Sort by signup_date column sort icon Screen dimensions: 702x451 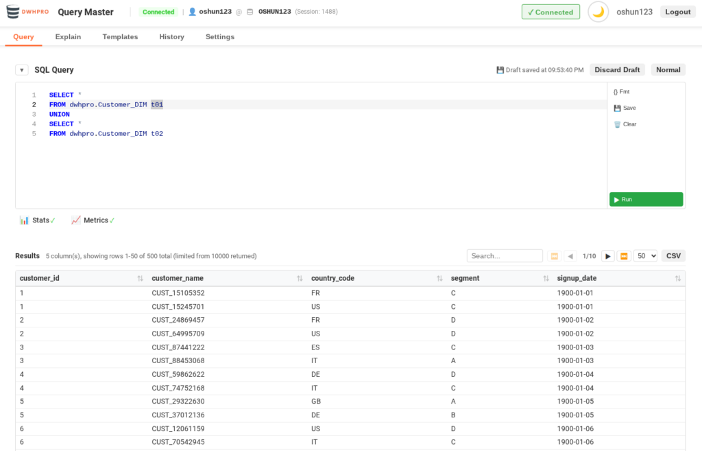pos(677,278)
